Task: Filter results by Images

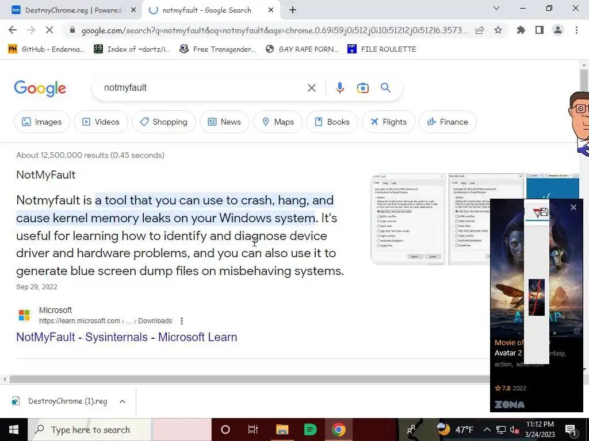Action: (41, 122)
